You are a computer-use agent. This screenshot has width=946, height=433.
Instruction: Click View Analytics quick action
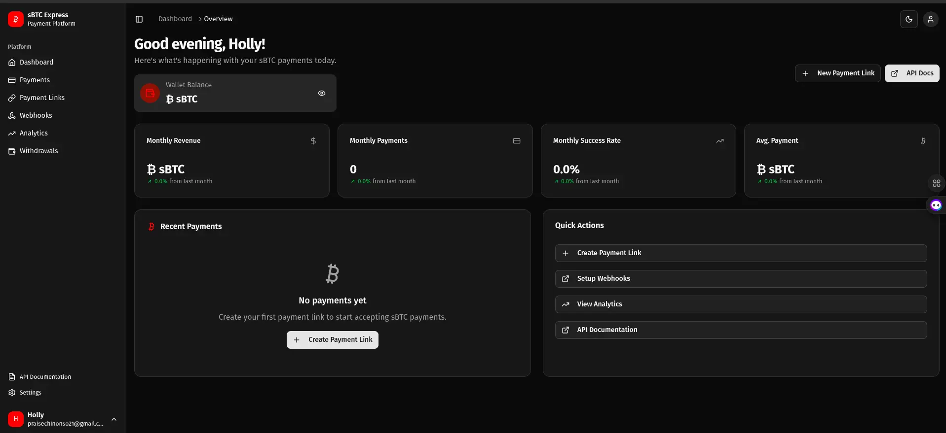(741, 304)
